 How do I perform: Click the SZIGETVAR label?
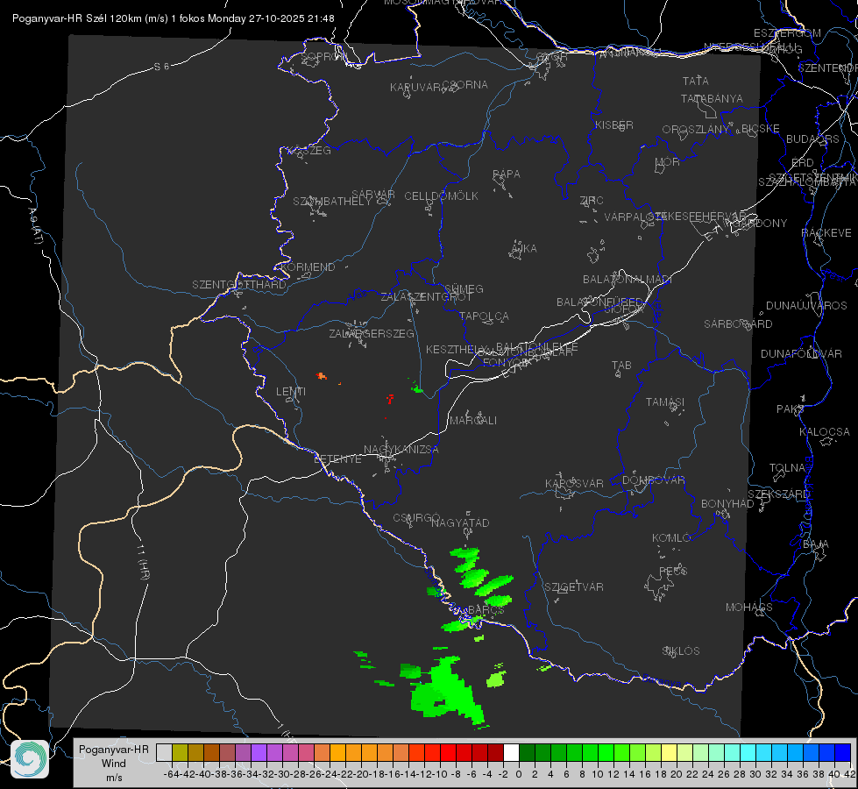pyautogui.click(x=574, y=587)
